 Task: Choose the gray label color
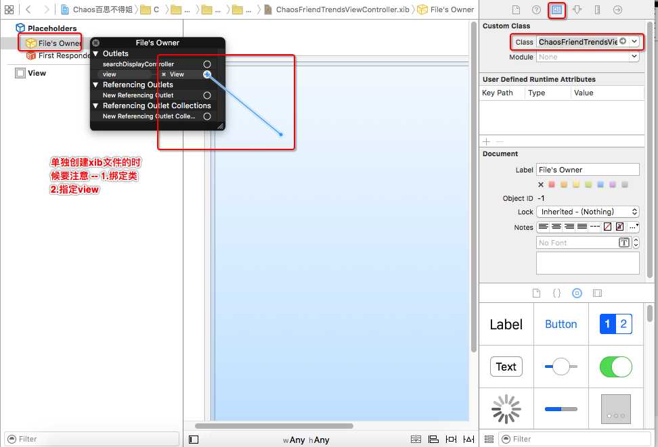click(x=625, y=185)
